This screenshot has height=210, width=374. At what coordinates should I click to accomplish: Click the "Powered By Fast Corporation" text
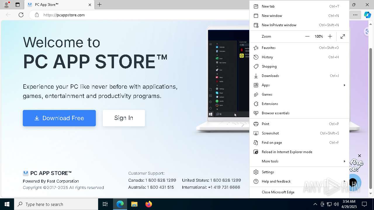tap(51, 181)
